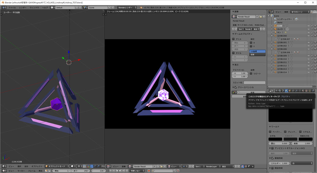Enable the リピート checkbox
317x173 pixels.
tap(251, 73)
